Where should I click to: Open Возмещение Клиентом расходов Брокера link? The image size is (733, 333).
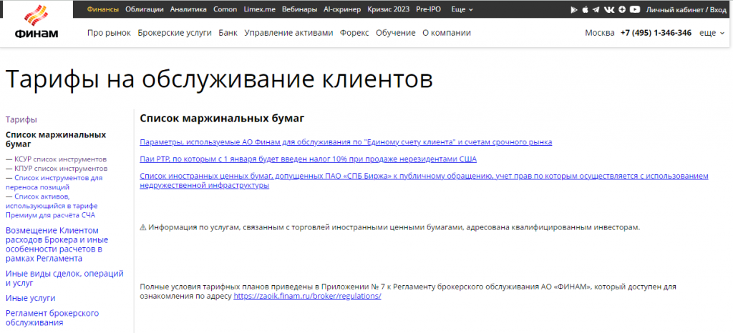(x=57, y=244)
